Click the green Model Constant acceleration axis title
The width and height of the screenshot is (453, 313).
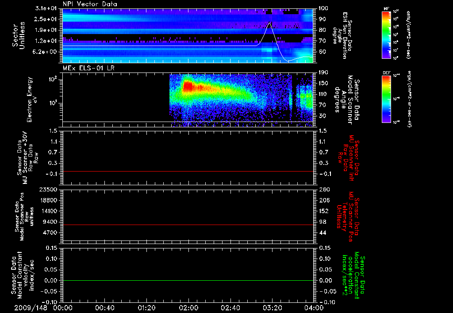(353, 276)
